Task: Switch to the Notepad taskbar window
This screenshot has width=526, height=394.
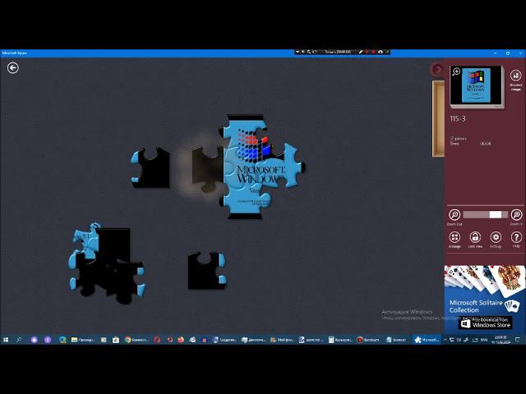Action: 397,340
